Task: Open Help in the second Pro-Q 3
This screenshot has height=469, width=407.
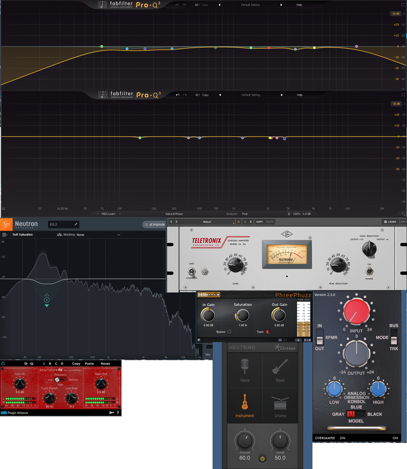Action: (300, 95)
